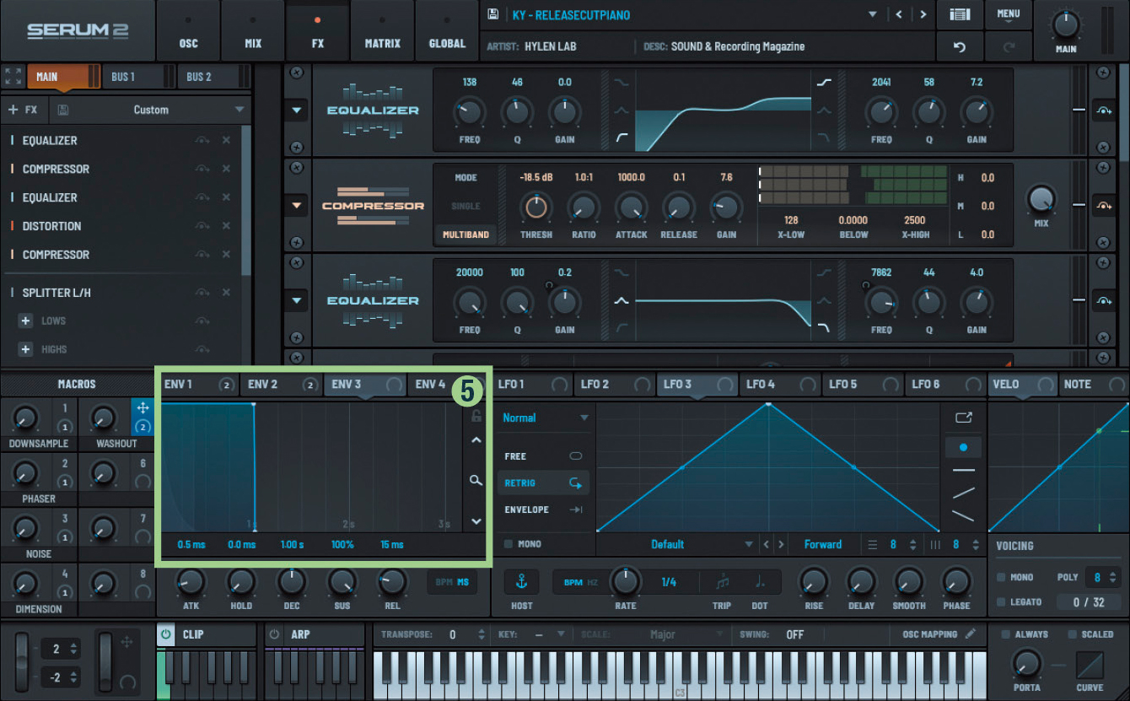Select MULTIBAND compressor mode
Image resolution: width=1130 pixels, height=701 pixels.
(465, 235)
